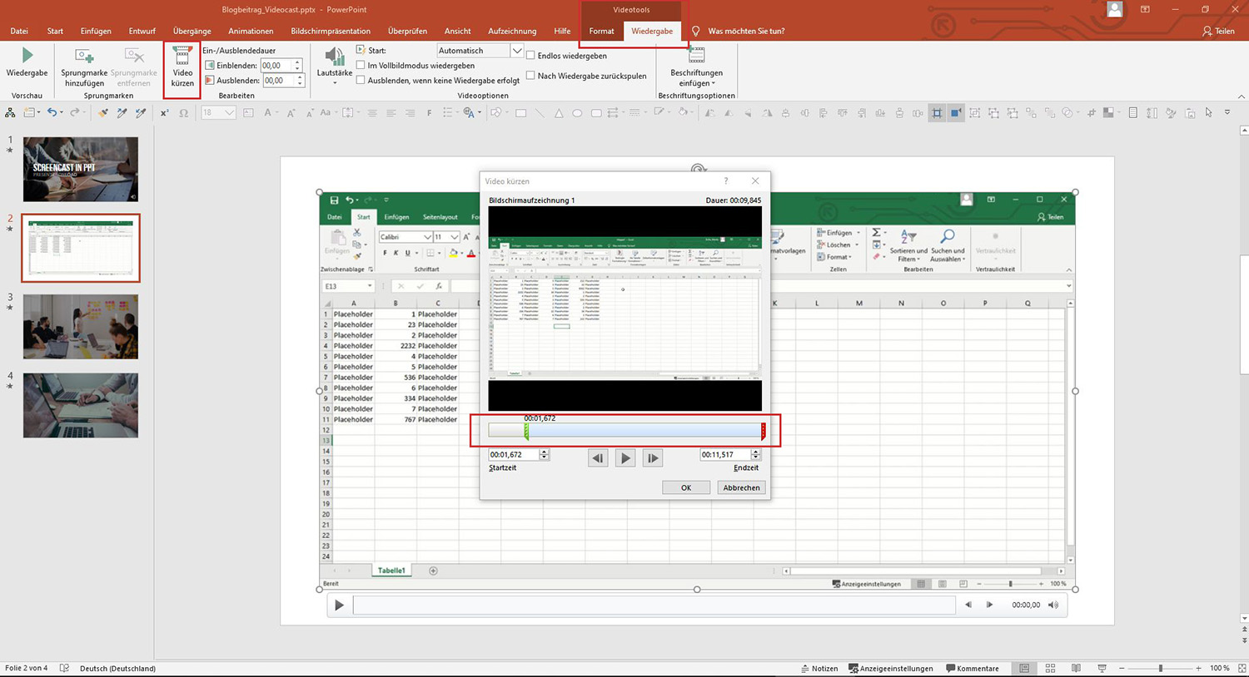1249x677 pixels.
Task: Switch to the Format tab under Videotools
Action: (x=601, y=31)
